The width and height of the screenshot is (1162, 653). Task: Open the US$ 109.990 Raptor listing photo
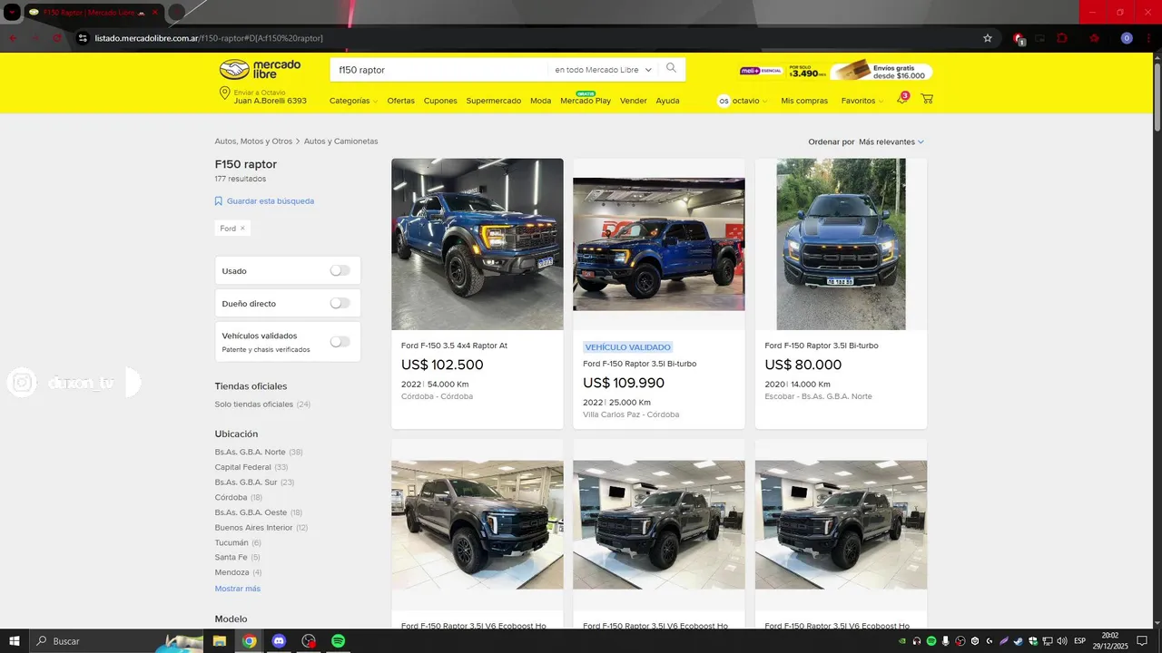coord(659,244)
